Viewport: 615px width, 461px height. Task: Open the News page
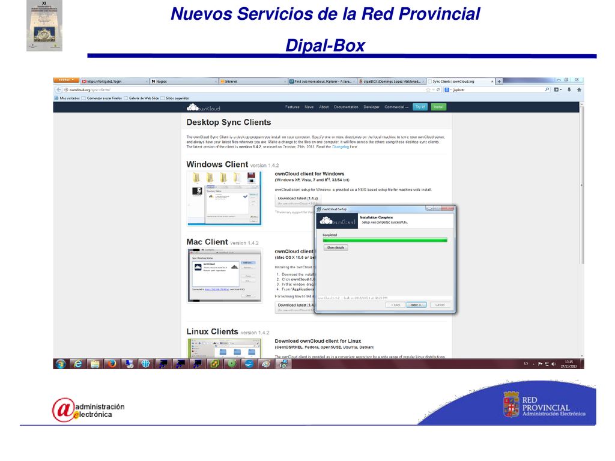[309, 107]
